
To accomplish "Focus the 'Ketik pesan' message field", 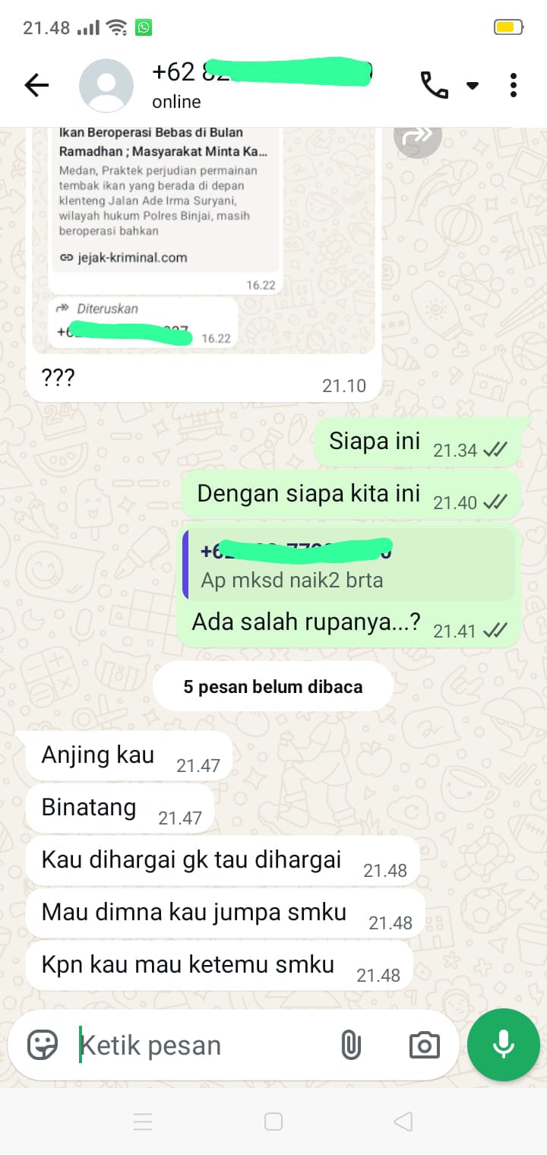I will [x=205, y=1046].
